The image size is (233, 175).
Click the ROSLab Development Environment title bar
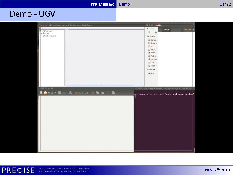click(91, 25)
